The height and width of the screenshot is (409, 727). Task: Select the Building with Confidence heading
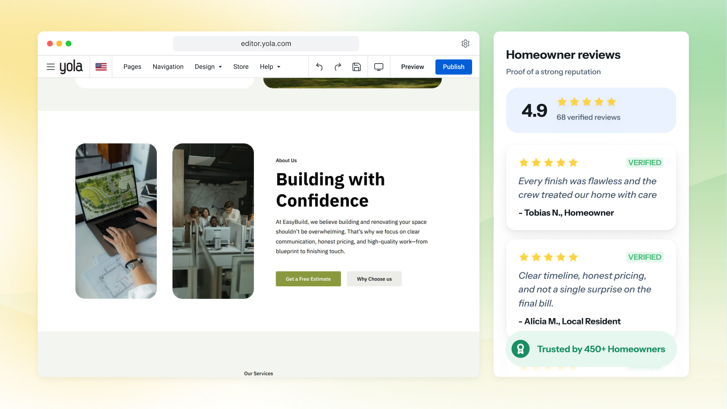pyautogui.click(x=330, y=190)
